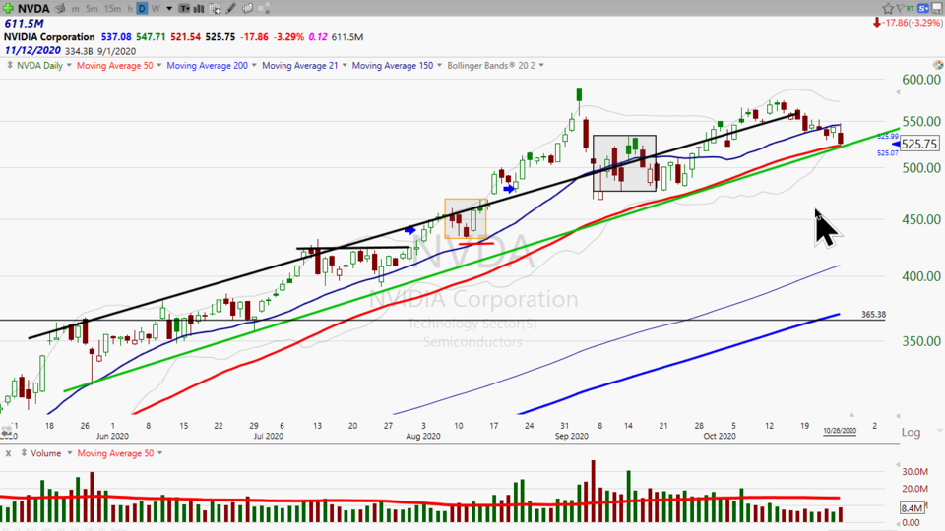The image size is (945, 531).
Task: Click the 600.00 price axis label
Action: pyautogui.click(x=921, y=80)
